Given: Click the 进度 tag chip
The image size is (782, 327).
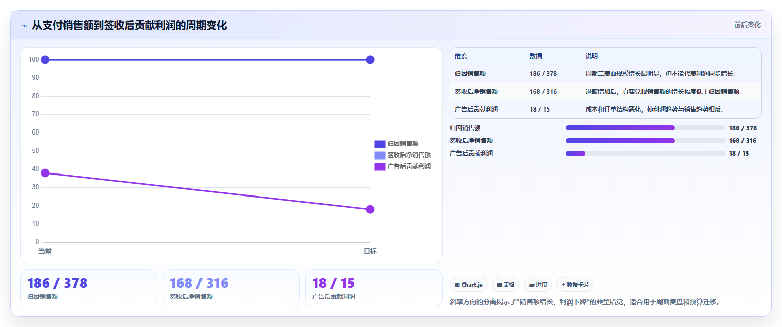Looking at the screenshot, I should click(538, 285).
